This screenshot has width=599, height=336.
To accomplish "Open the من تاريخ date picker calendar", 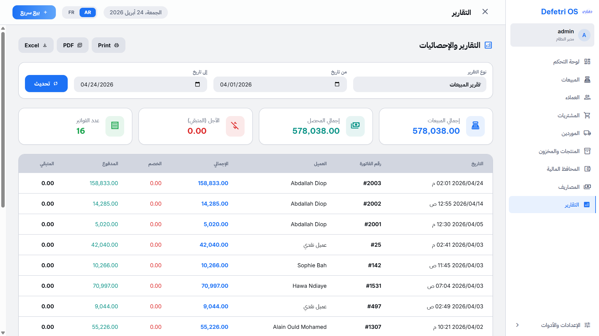I will click(x=337, y=84).
